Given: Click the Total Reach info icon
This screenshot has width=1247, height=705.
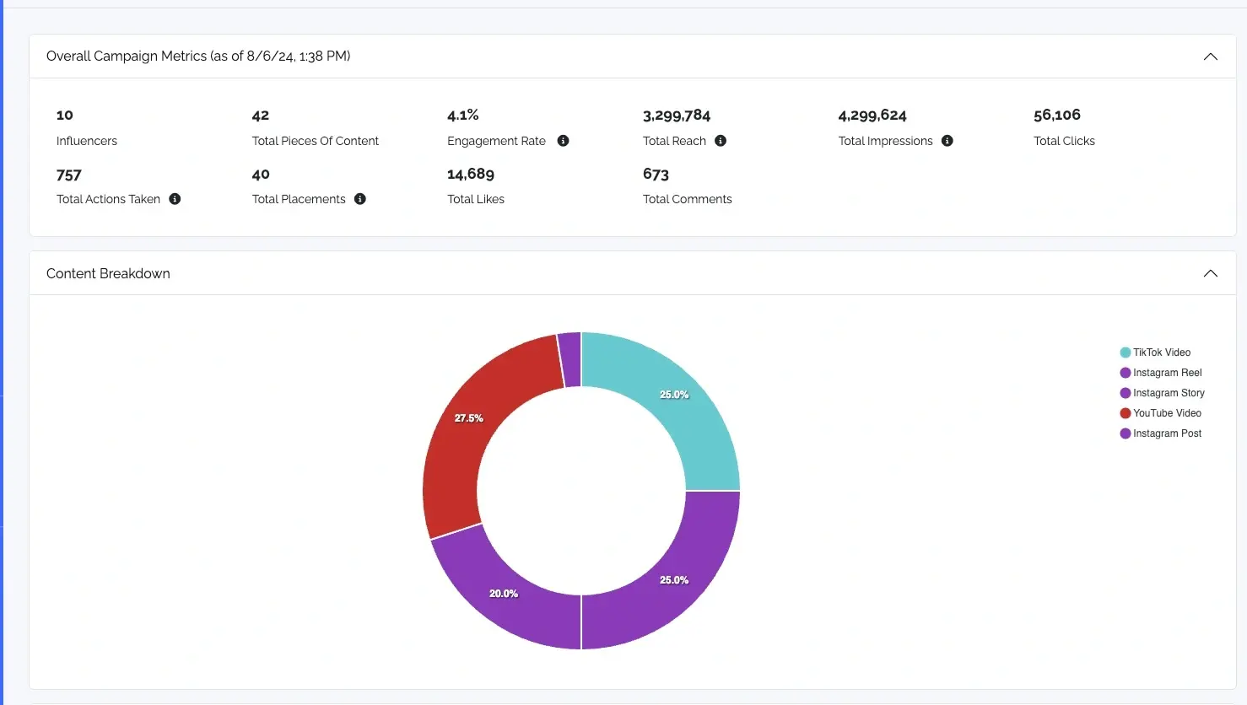Looking at the screenshot, I should click(x=720, y=141).
